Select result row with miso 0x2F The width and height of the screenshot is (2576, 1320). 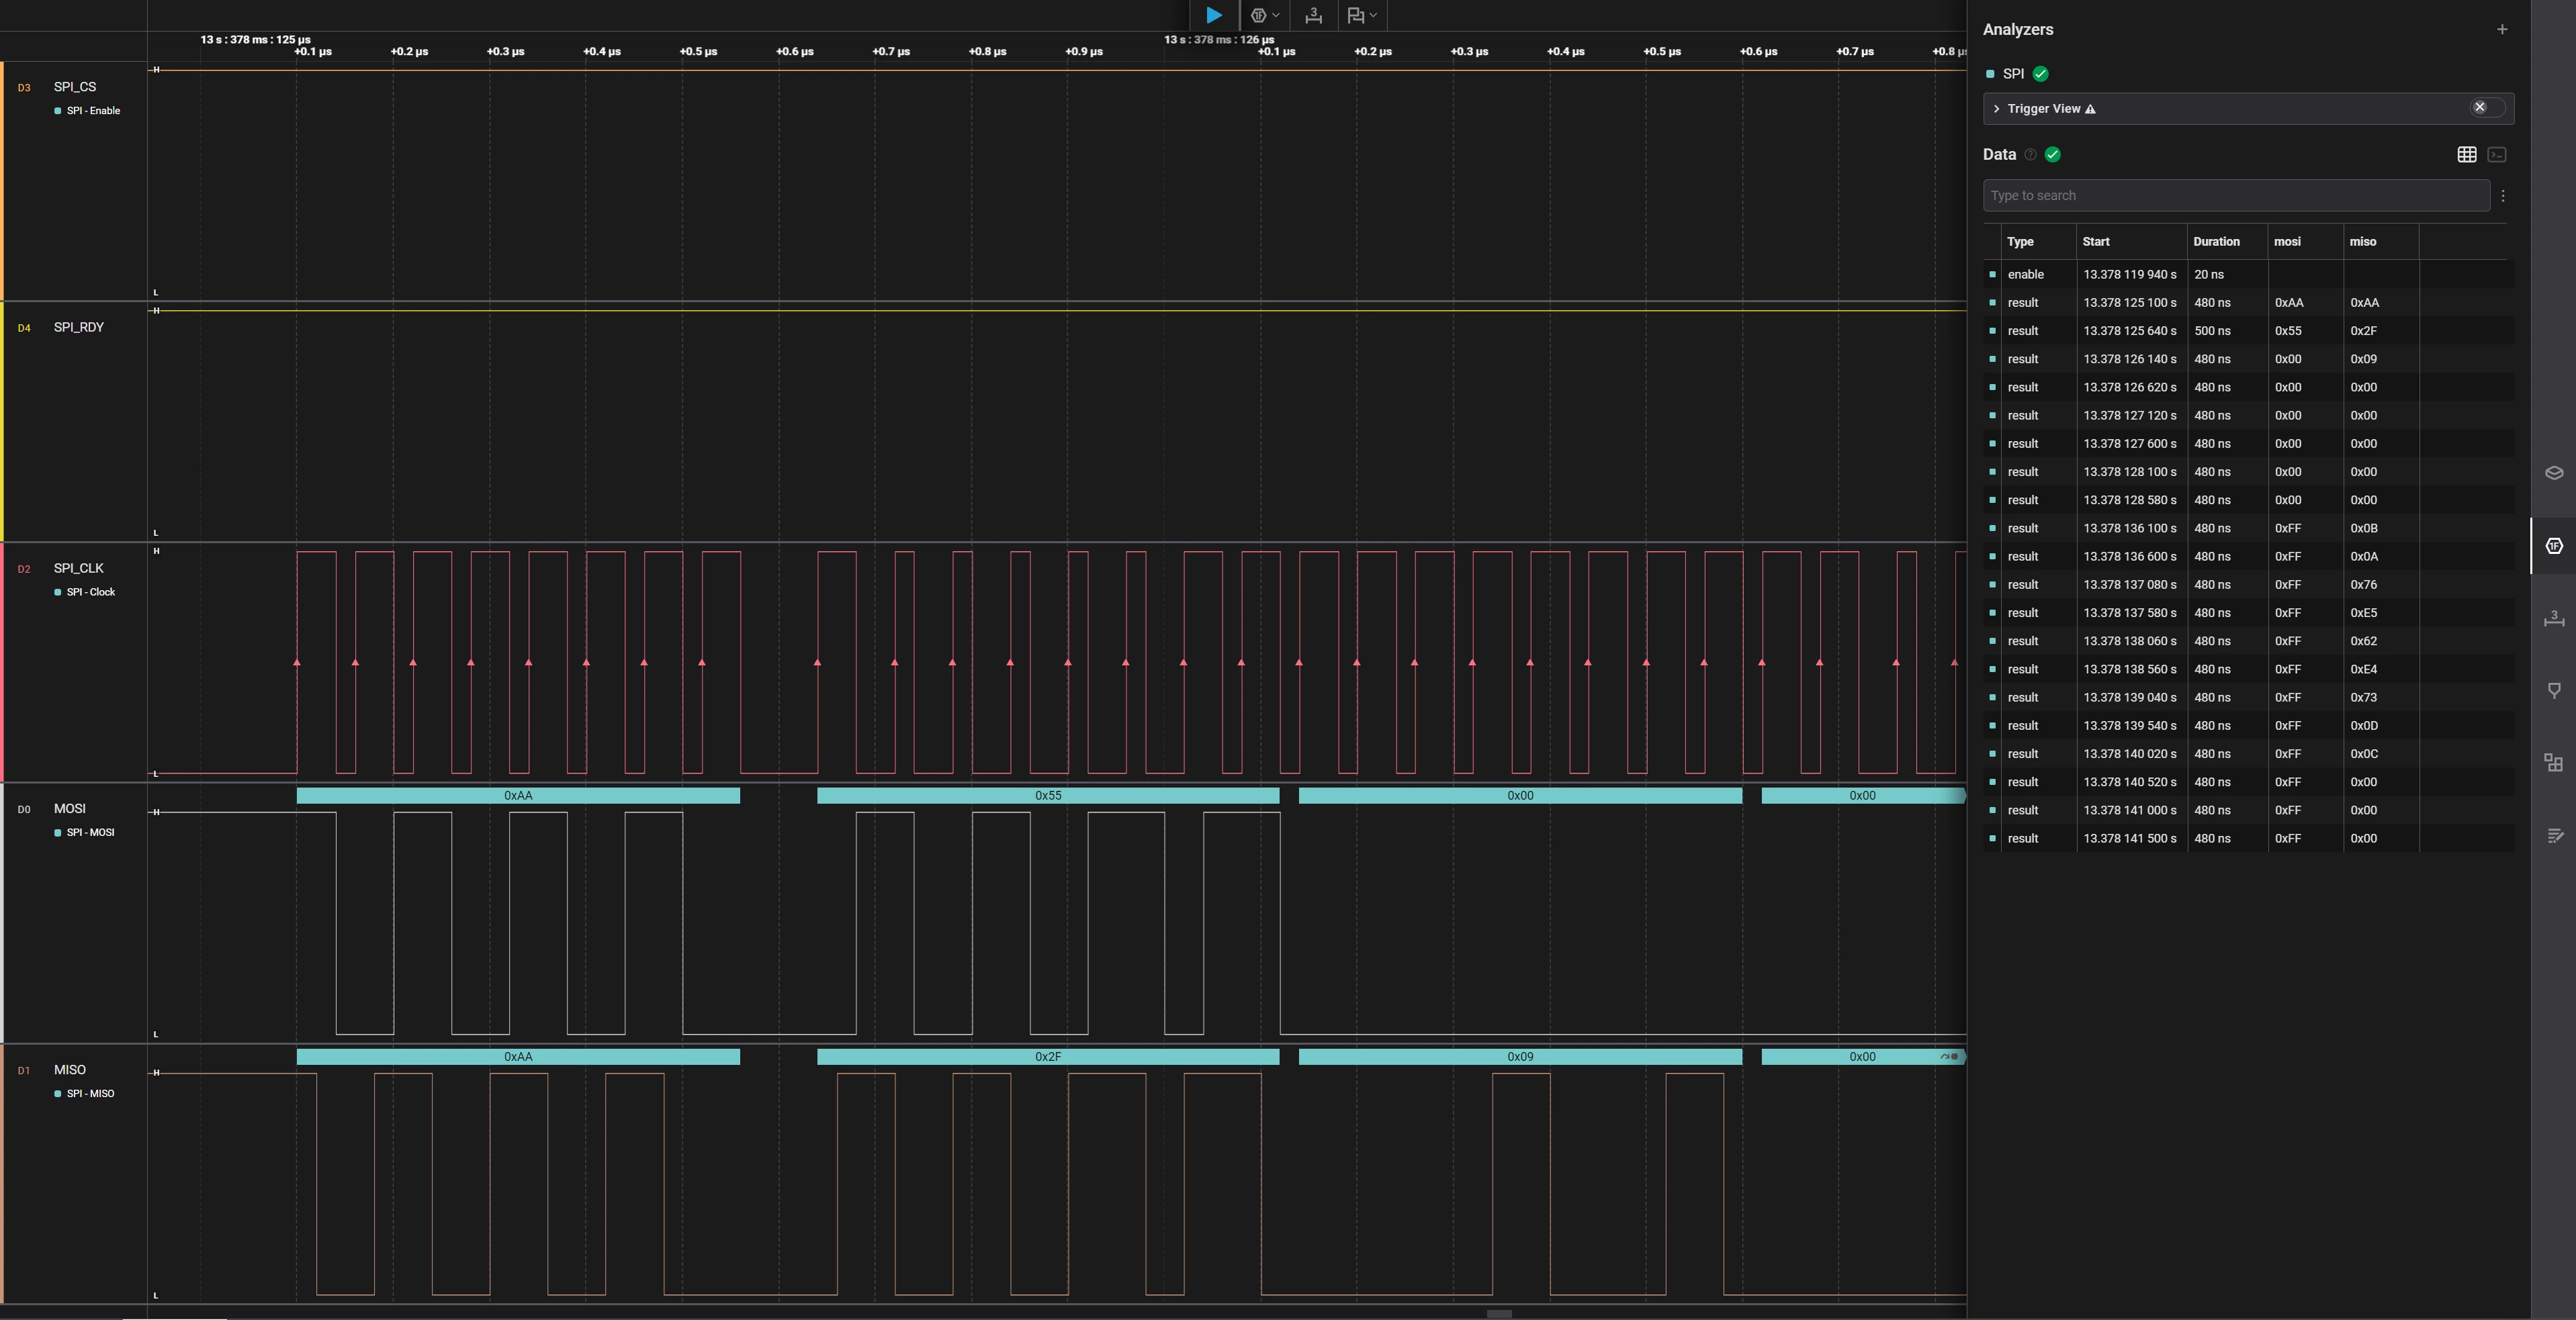pyautogui.click(x=2248, y=331)
